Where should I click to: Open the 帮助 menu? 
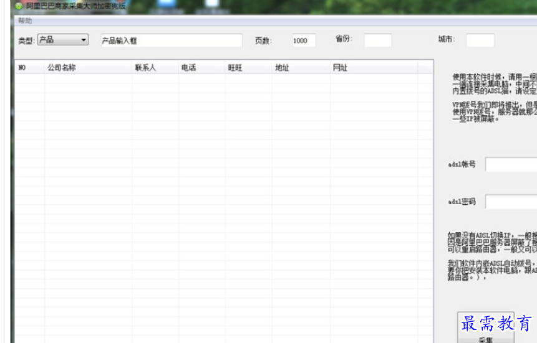[x=25, y=21]
